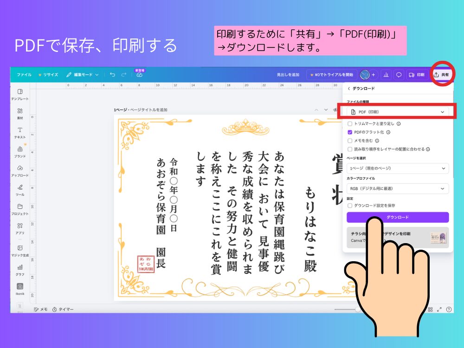Open the リサイズ menu
The height and width of the screenshot is (348, 464).
48,75
